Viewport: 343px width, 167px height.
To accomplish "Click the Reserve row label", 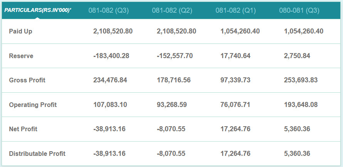I will pos(21,56).
